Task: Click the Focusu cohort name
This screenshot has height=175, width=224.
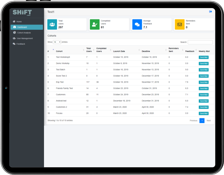Action: click(59, 113)
